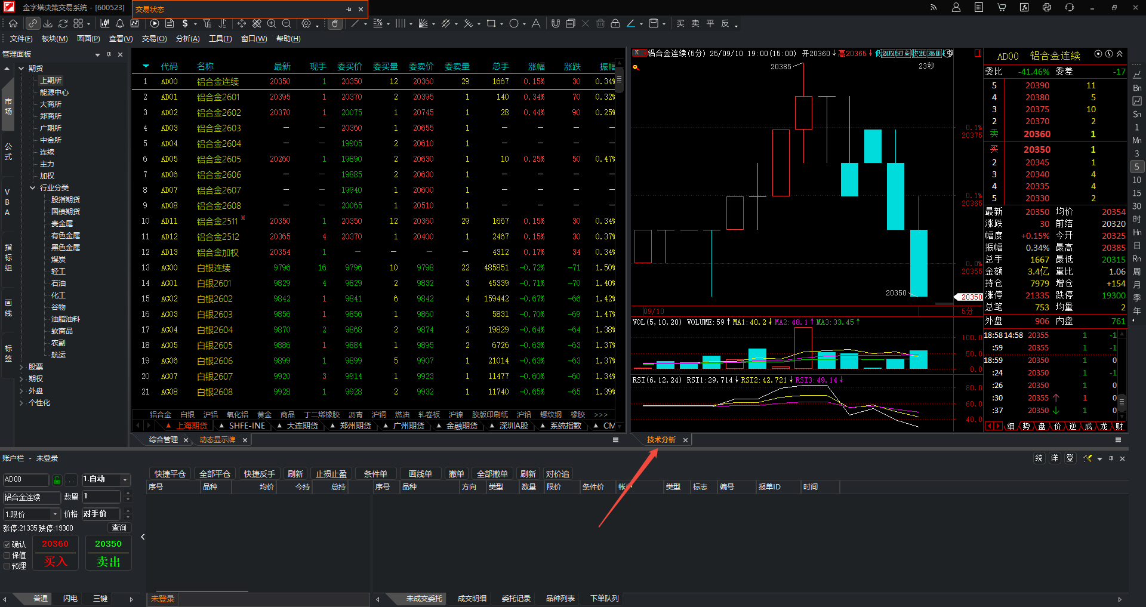Click the quantity up stepper arrow

[128, 494]
